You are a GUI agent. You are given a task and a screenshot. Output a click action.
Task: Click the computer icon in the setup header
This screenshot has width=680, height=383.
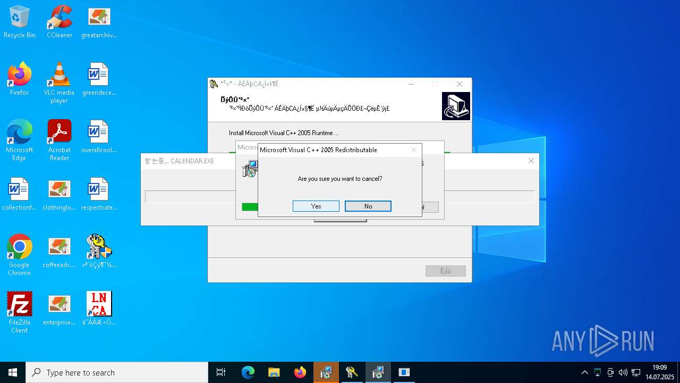(456, 106)
